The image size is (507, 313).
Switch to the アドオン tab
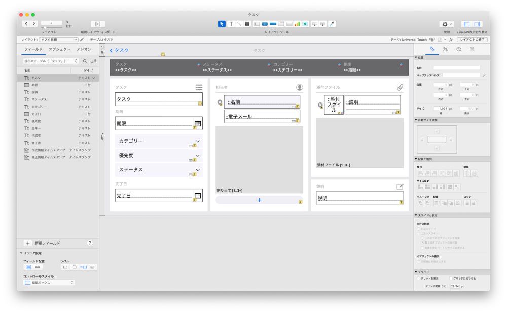coord(84,49)
